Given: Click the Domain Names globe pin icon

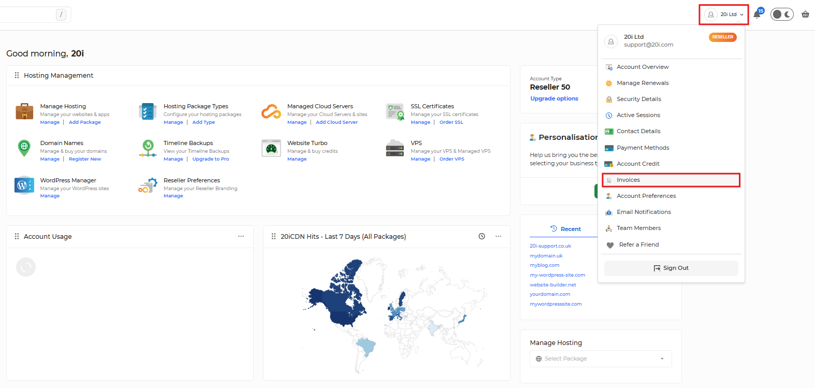Looking at the screenshot, I should click(x=24, y=148).
